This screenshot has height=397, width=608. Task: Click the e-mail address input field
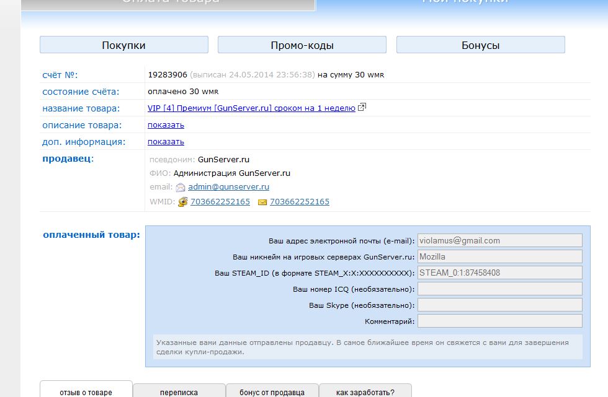coord(499,240)
